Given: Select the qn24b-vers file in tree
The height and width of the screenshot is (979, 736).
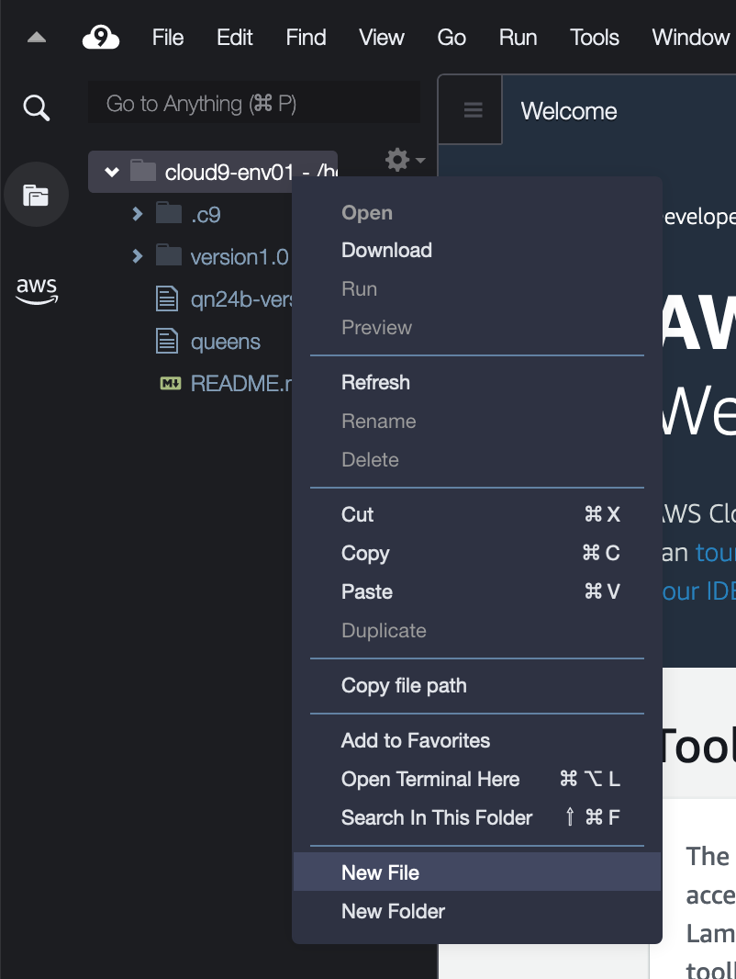Looking at the screenshot, I should click(241, 299).
